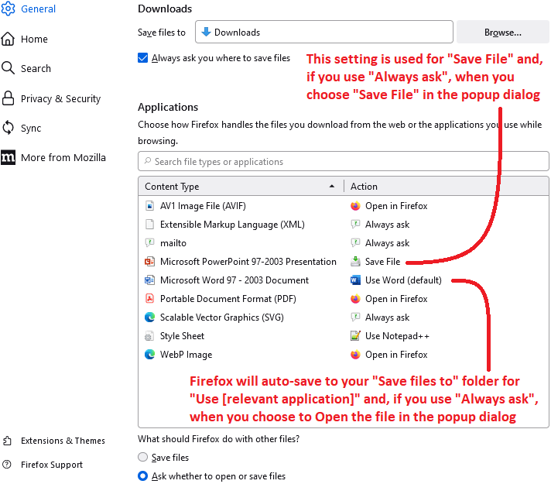Select 'Extensible Markup Language (XML)' row text
The image size is (551, 484).
pyautogui.click(x=232, y=225)
